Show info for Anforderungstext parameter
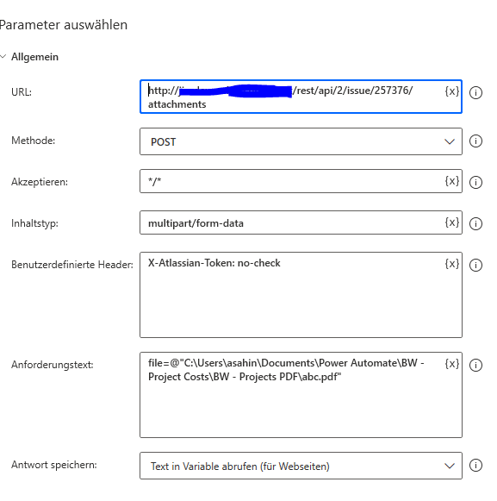The height and width of the screenshot is (501, 497). [475, 365]
